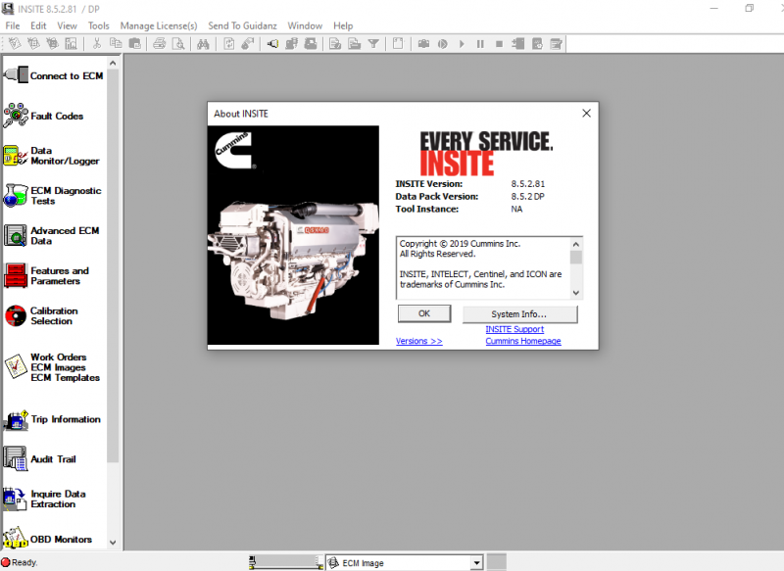Screen dimensions: 784x571
Task: Open Features and Parameters
Action: pyautogui.click(x=46, y=275)
